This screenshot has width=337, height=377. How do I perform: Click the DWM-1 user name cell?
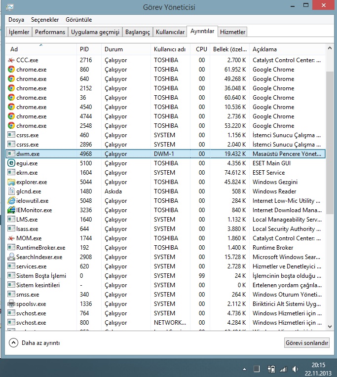coord(164,154)
